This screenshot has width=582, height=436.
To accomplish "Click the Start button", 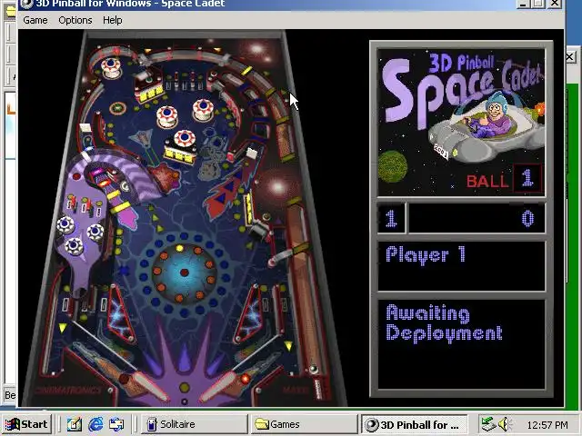I will coord(26,424).
